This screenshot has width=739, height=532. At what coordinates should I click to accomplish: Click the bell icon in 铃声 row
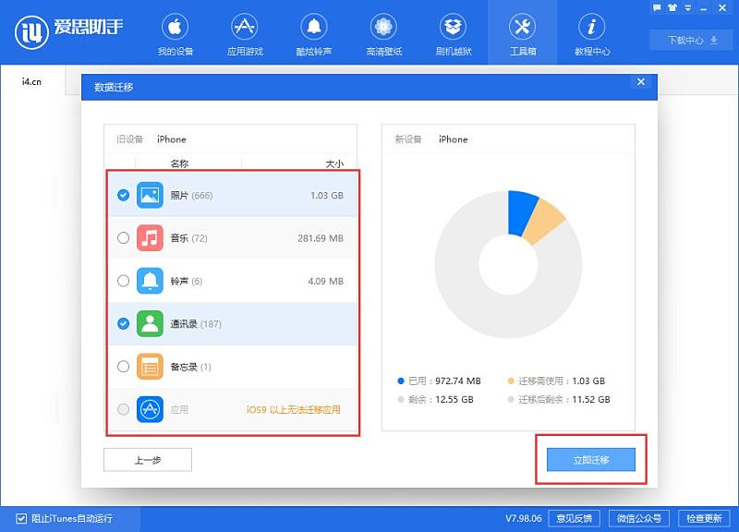tap(150, 281)
